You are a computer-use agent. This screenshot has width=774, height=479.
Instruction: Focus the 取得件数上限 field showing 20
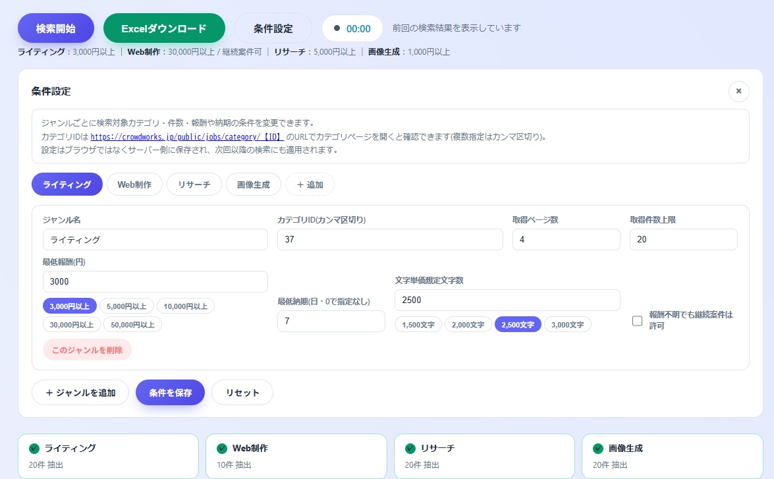tap(684, 240)
